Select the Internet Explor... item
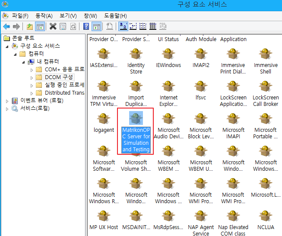The width and height of the screenshot is (282, 236). point(168,94)
